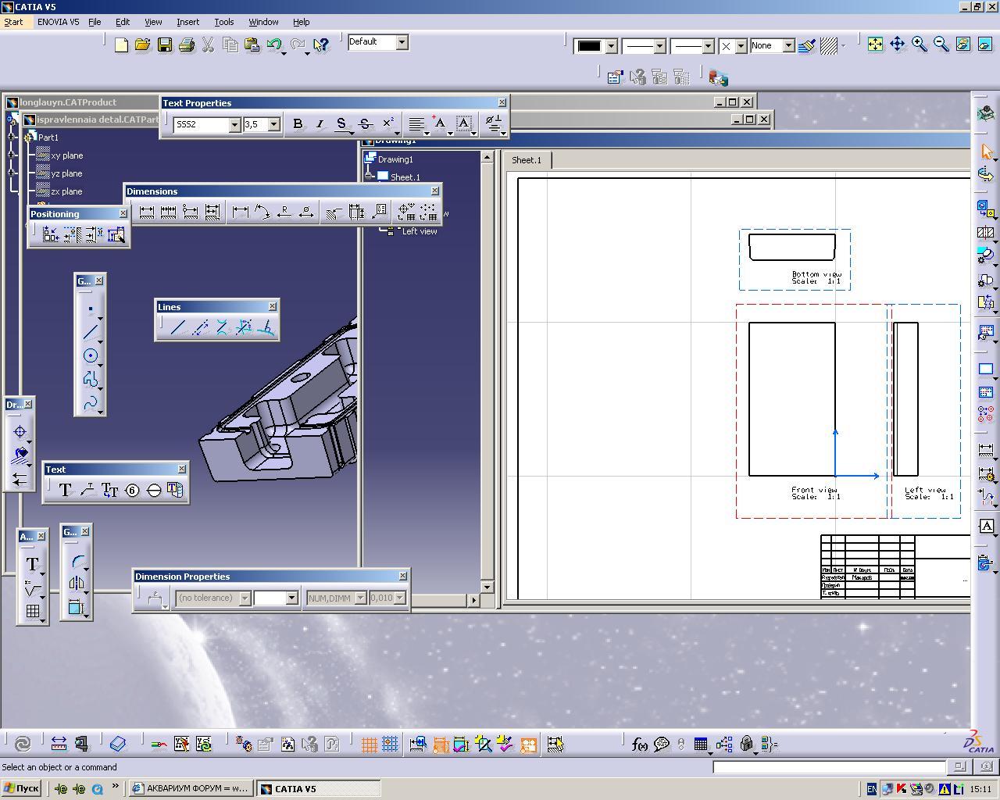Open the NUM,DIMM format dropdown

360,598
